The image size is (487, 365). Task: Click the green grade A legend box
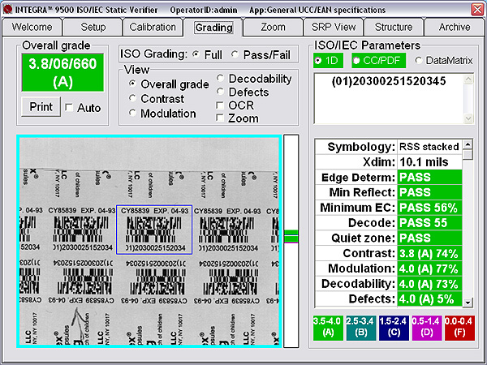click(326, 325)
